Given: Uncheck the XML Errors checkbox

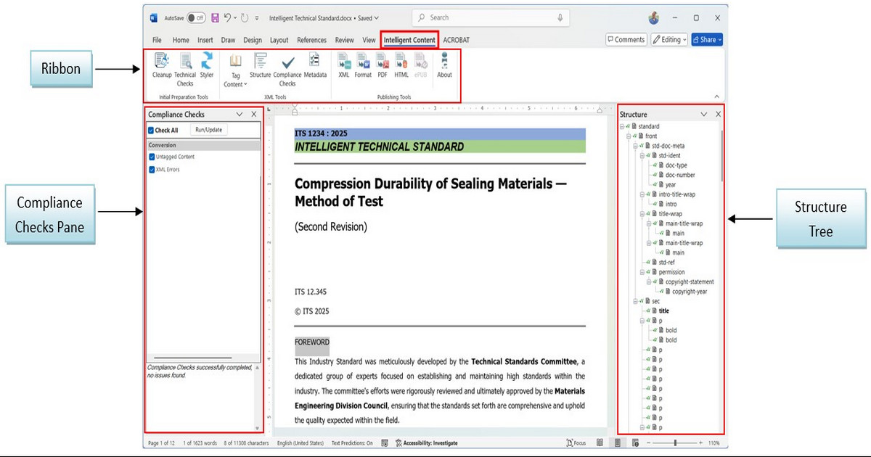Looking at the screenshot, I should tap(152, 169).
